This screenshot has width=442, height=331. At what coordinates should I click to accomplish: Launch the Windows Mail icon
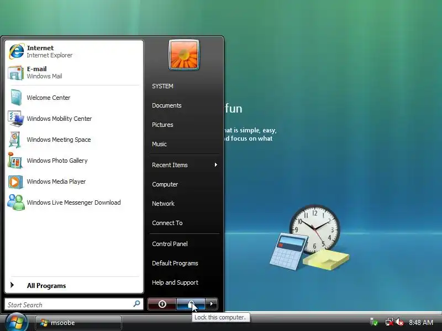point(15,73)
